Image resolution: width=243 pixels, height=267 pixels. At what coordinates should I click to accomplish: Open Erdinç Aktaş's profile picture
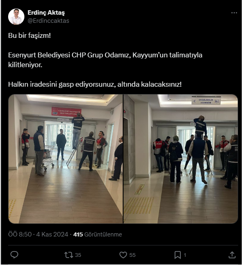16,17
